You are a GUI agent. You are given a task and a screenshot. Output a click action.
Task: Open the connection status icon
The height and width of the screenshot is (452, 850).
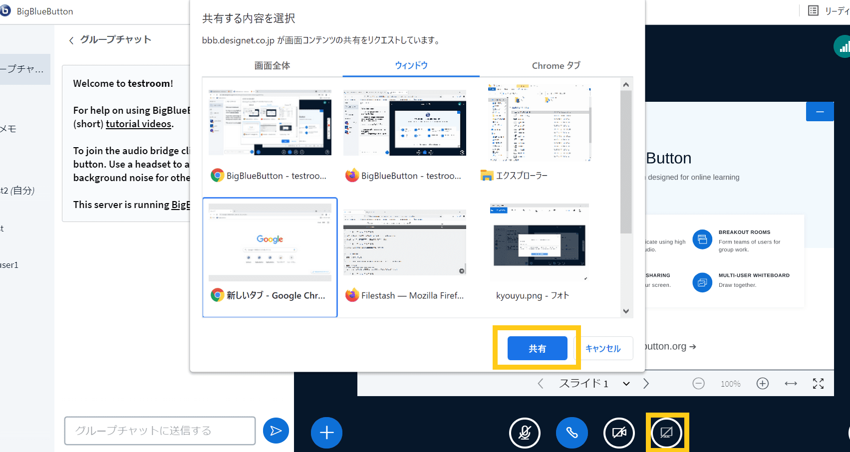(843, 47)
